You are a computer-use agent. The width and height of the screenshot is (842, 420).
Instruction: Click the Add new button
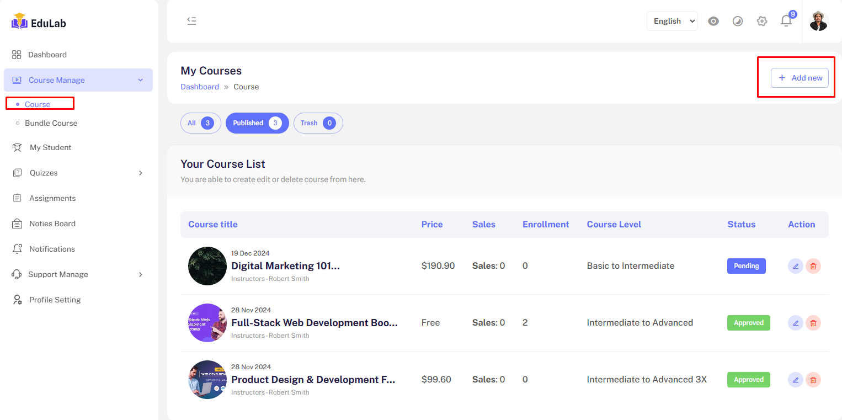click(800, 78)
